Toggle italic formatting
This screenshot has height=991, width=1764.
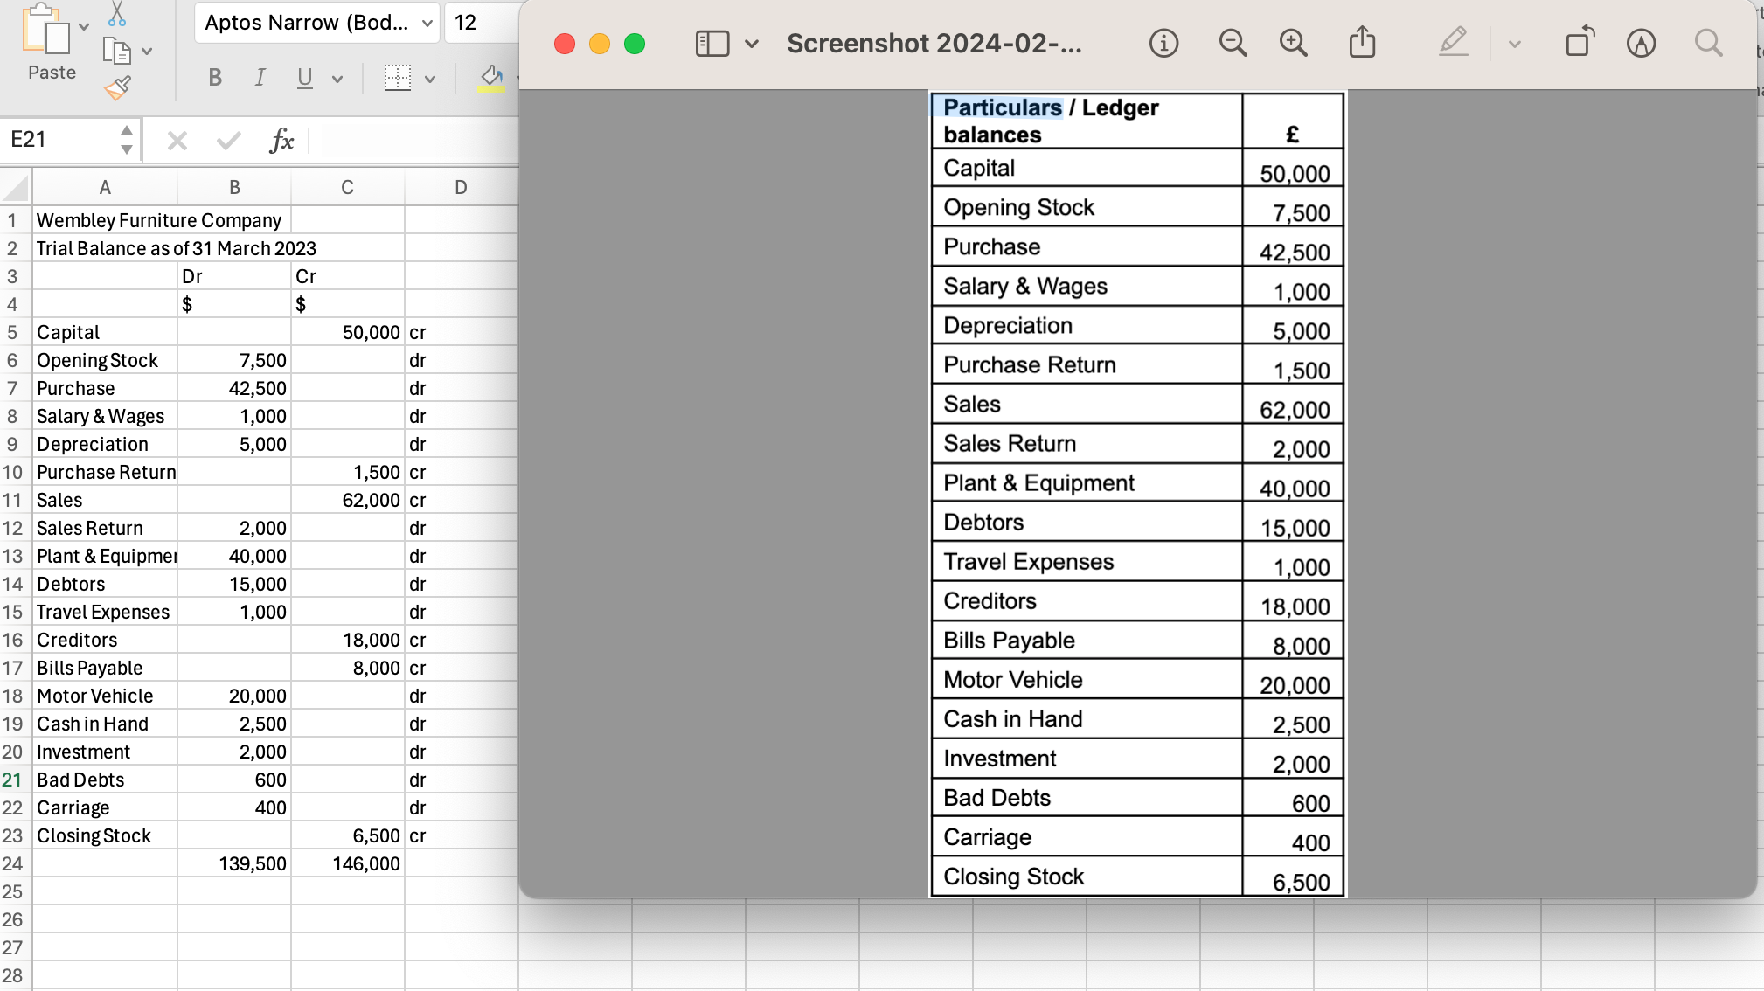(x=260, y=78)
